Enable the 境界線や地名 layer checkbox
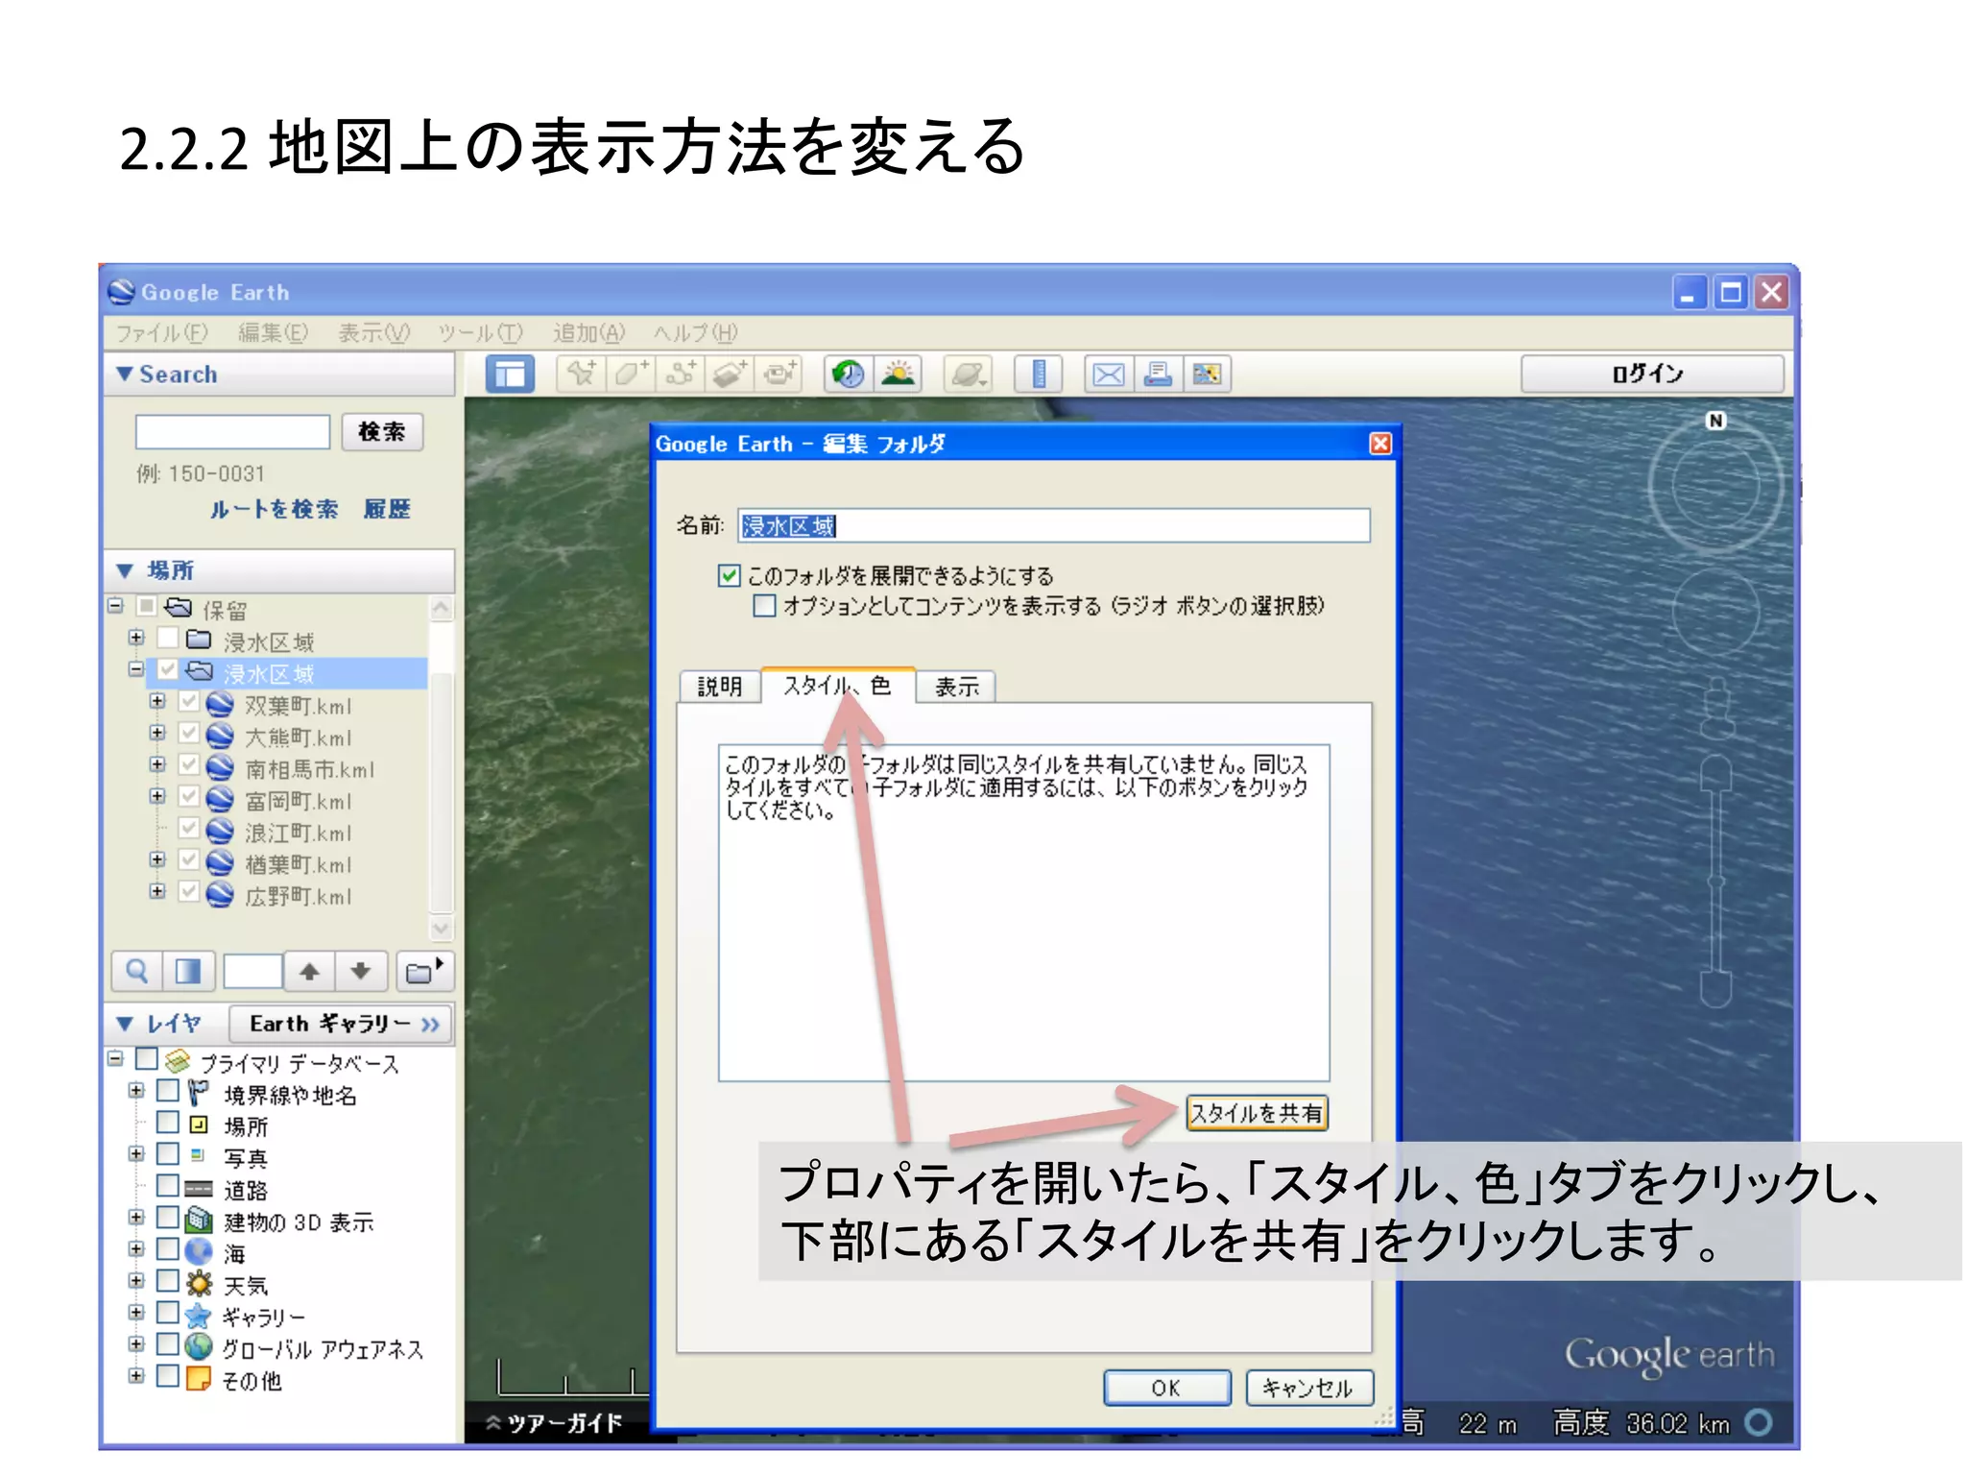The width and height of the screenshot is (1966, 1475). pyautogui.click(x=168, y=1091)
